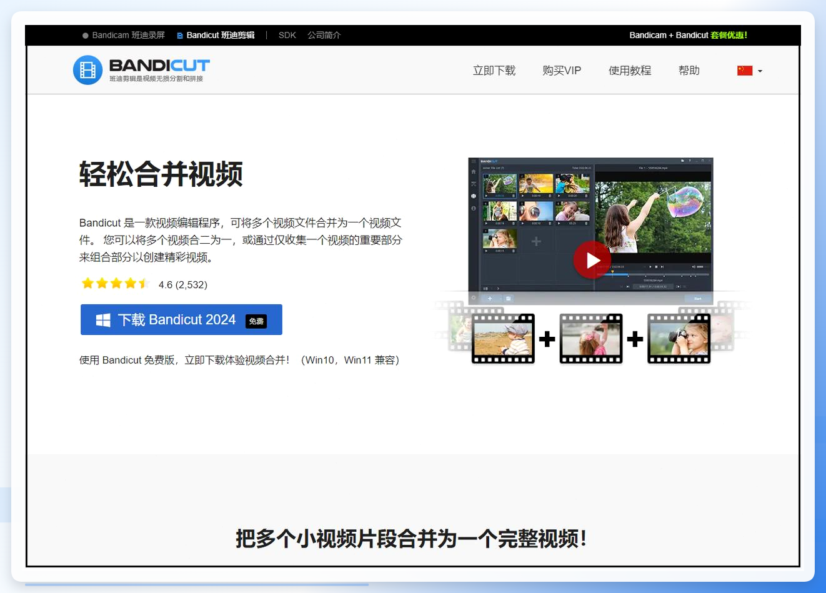Open 立即下载 menu item

pos(494,71)
